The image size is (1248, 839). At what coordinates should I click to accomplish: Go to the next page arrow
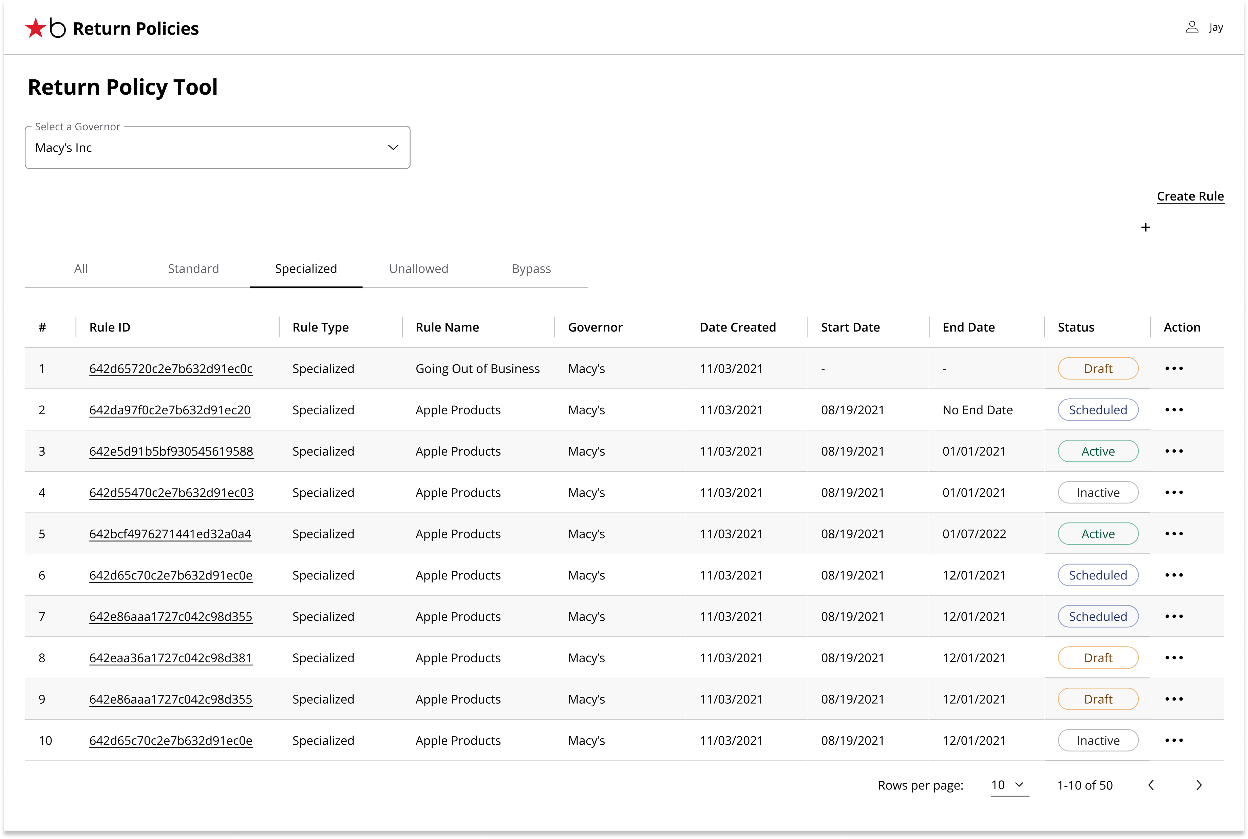click(x=1199, y=785)
